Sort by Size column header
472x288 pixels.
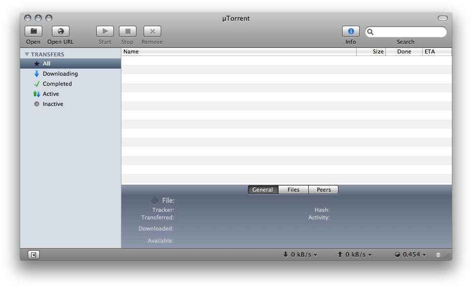tap(371, 51)
